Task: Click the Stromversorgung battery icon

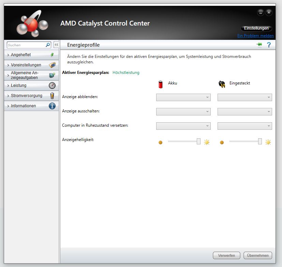Action: pos(52,96)
